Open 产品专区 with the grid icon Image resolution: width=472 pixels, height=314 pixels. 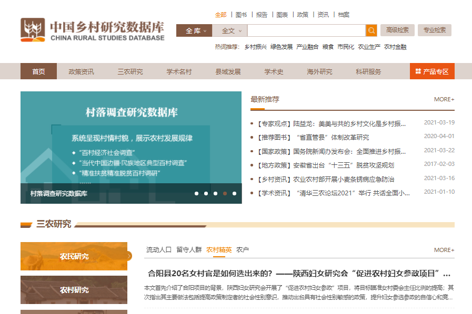(x=431, y=71)
